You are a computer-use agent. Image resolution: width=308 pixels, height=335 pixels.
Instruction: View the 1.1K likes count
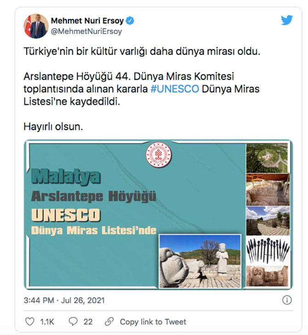click(x=47, y=322)
